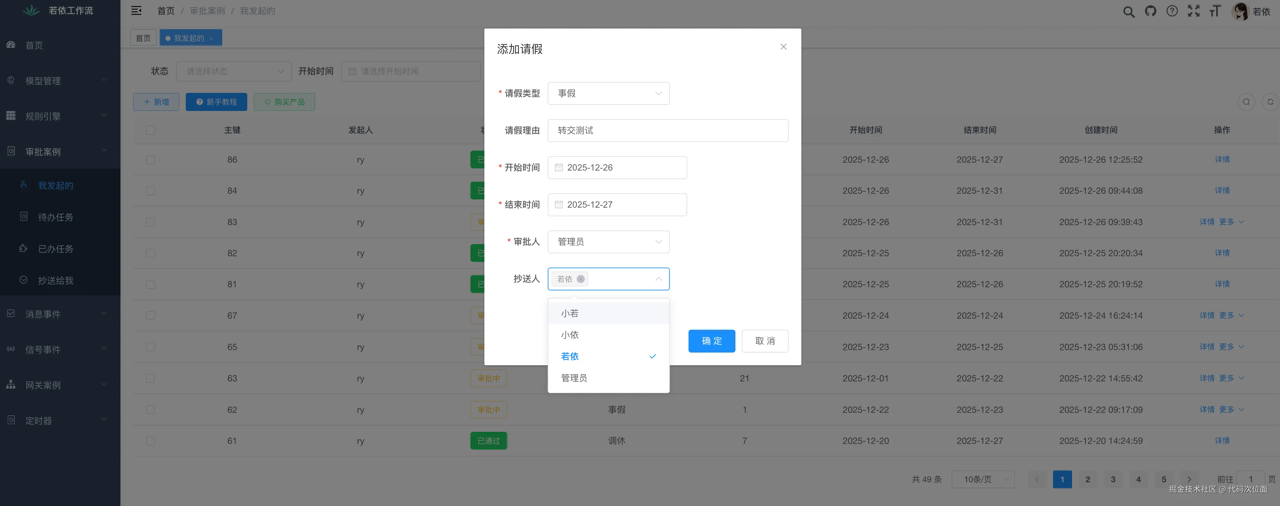This screenshot has height=506, width=1280.
Task: Check the checkbox for row 86
Action: pyautogui.click(x=151, y=159)
